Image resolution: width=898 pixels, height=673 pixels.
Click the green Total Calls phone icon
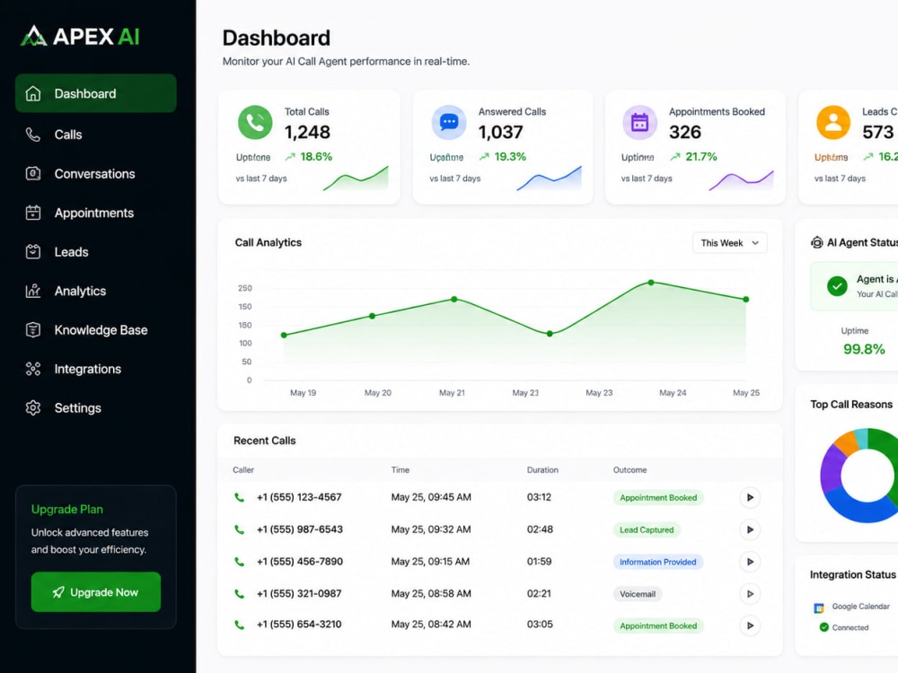255,122
